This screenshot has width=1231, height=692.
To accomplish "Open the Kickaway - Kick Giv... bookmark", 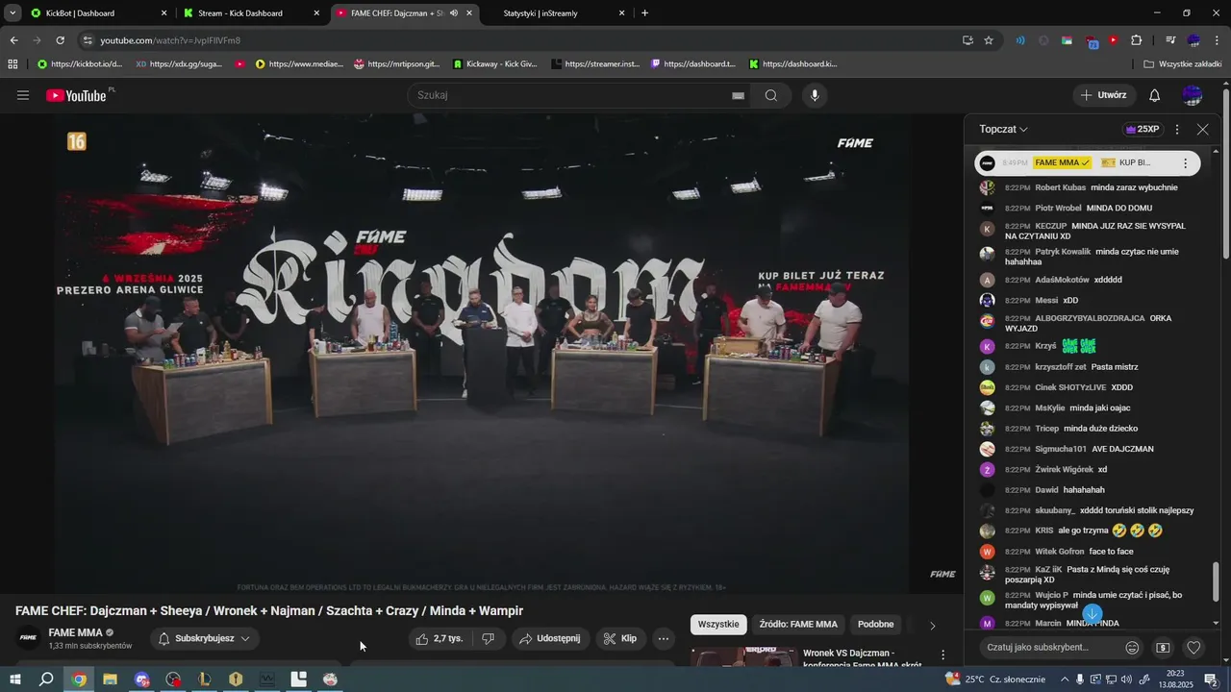I will (x=495, y=64).
